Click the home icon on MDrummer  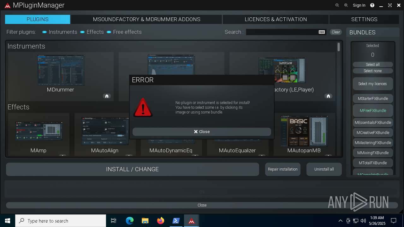107,96
